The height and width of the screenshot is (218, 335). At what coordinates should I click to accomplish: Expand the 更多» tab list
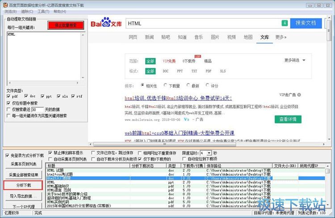[x=281, y=37]
